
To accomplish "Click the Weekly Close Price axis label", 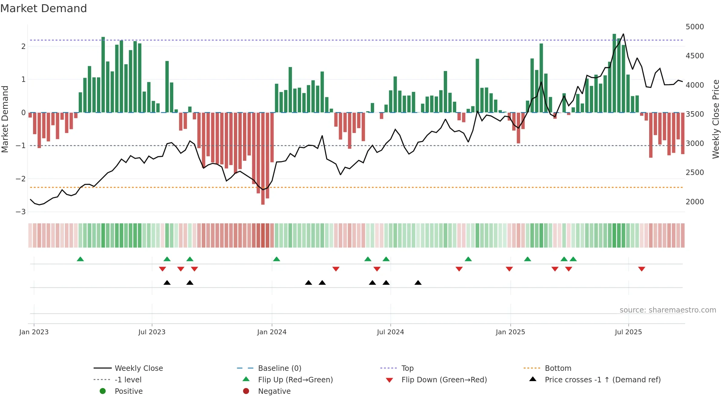I will pyautogui.click(x=716, y=119).
